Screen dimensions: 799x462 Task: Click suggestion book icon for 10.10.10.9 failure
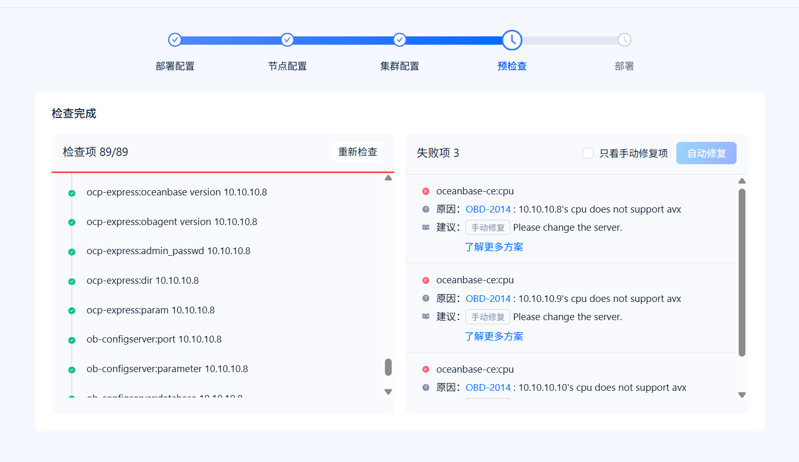[x=426, y=316]
